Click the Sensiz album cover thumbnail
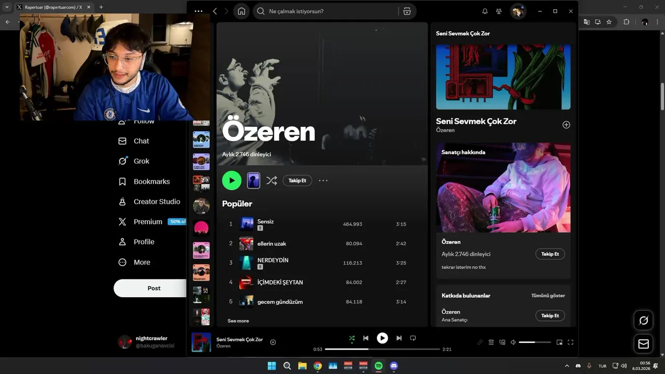Image resolution: width=665 pixels, height=374 pixels. [x=246, y=224]
